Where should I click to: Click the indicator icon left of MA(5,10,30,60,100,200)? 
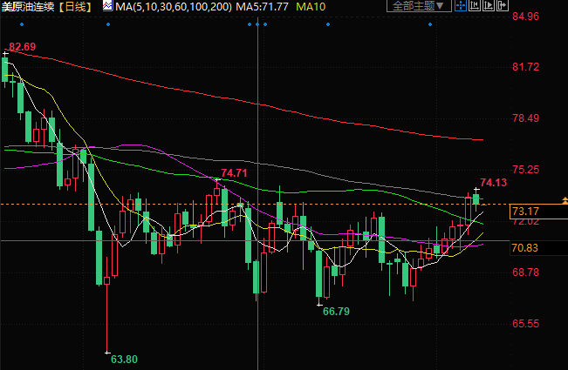(106, 7)
